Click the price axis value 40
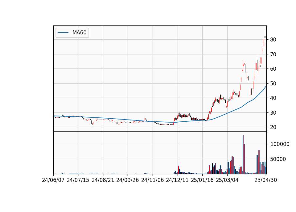 click(x=273, y=98)
